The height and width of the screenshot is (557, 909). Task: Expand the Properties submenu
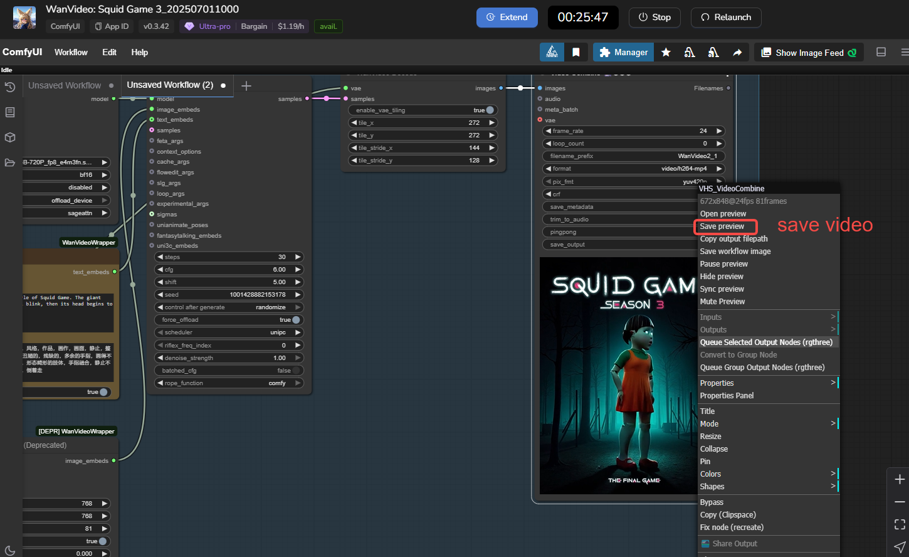(x=768, y=383)
